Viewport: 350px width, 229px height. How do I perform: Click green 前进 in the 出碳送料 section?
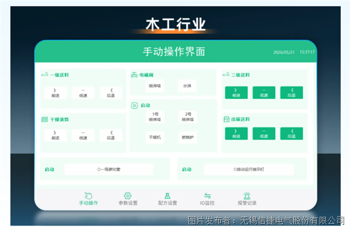coord(236,133)
